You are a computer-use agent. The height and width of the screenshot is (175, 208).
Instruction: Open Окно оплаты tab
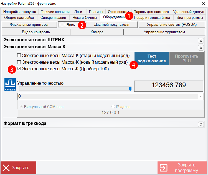pos(118,12)
